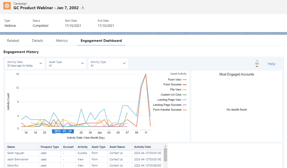This screenshot has height=168, width=287.
Task: Open the Help link
Action: click(271, 64)
